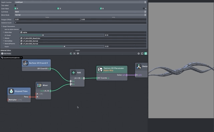Click the UV Coord 0.xy output port

50,69
